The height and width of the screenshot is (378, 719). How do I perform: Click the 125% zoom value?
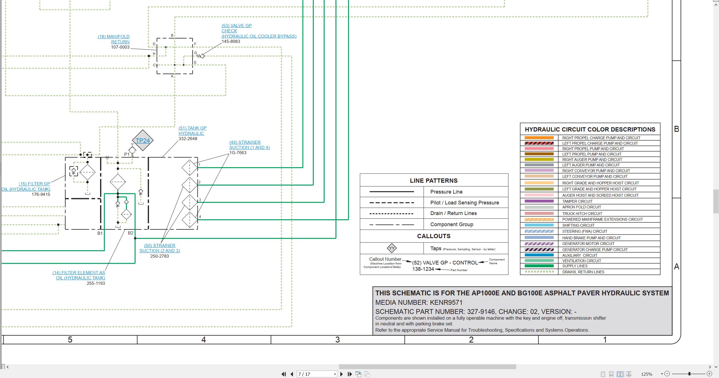(647, 374)
